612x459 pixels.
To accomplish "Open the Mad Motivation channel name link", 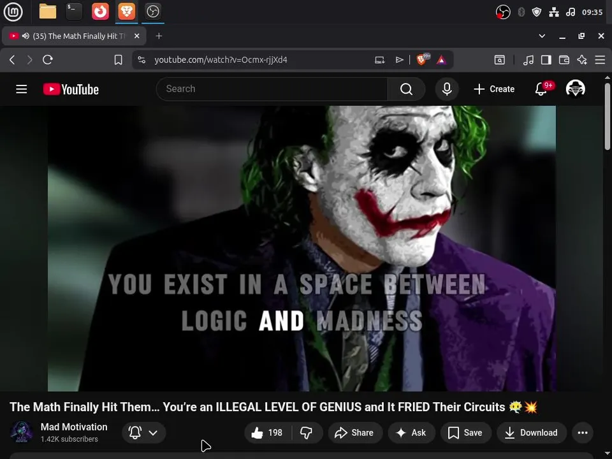I will 74,427.
